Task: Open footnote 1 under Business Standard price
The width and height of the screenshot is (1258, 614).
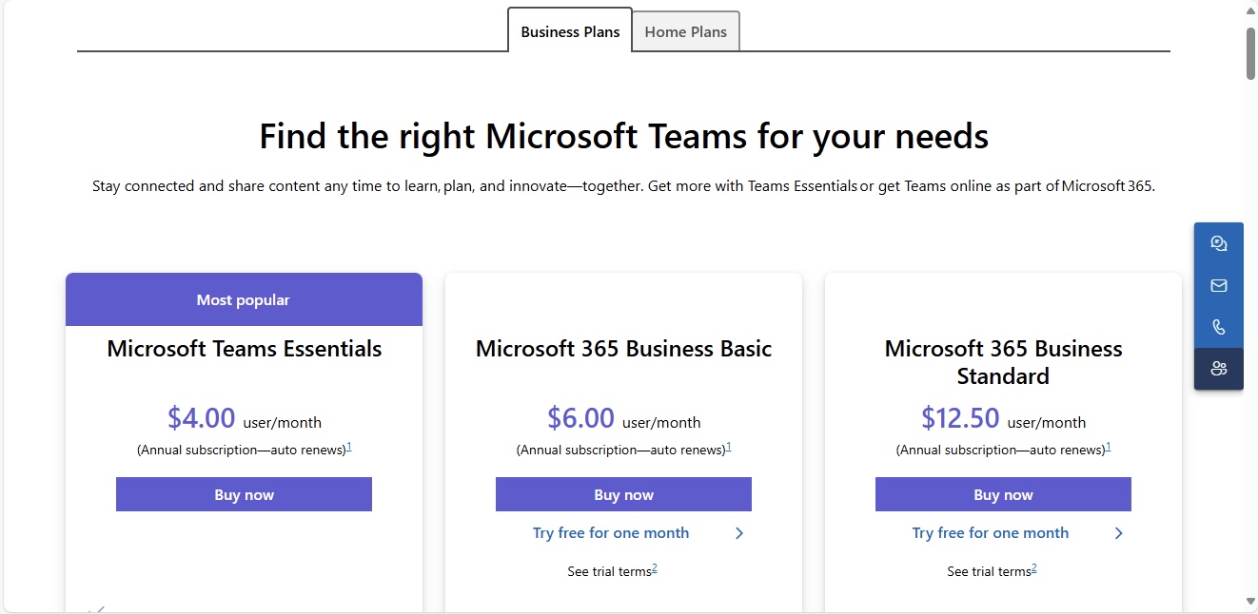Action: (x=1109, y=447)
